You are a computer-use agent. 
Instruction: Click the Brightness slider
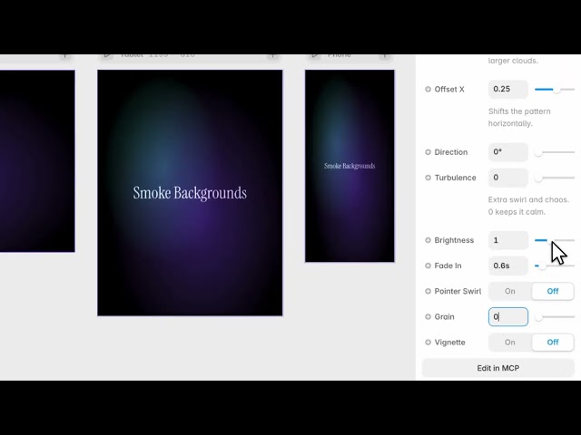(555, 240)
